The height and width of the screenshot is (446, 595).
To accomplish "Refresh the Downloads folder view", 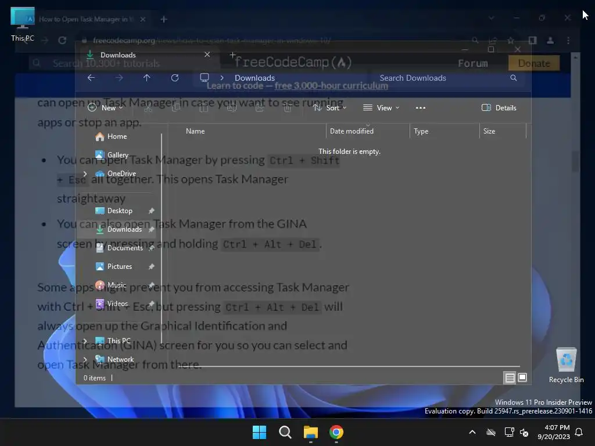I will (174, 78).
